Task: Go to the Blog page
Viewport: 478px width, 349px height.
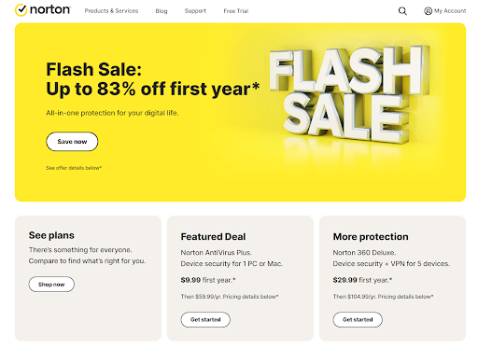Action: coord(162,11)
